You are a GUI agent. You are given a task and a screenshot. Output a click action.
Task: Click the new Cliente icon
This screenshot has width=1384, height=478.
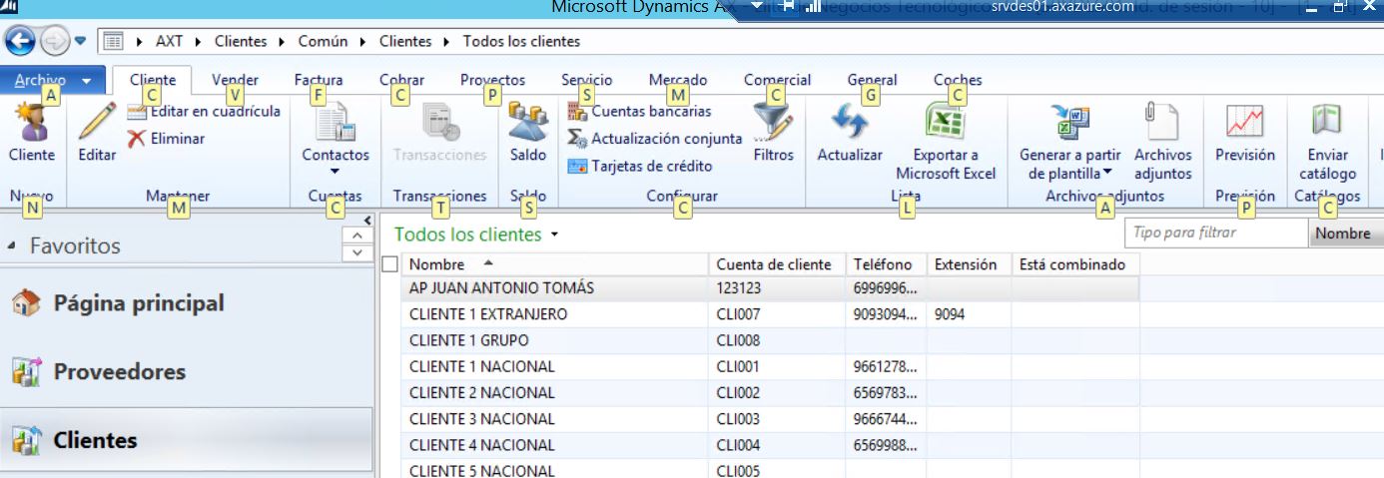pyautogui.click(x=32, y=124)
